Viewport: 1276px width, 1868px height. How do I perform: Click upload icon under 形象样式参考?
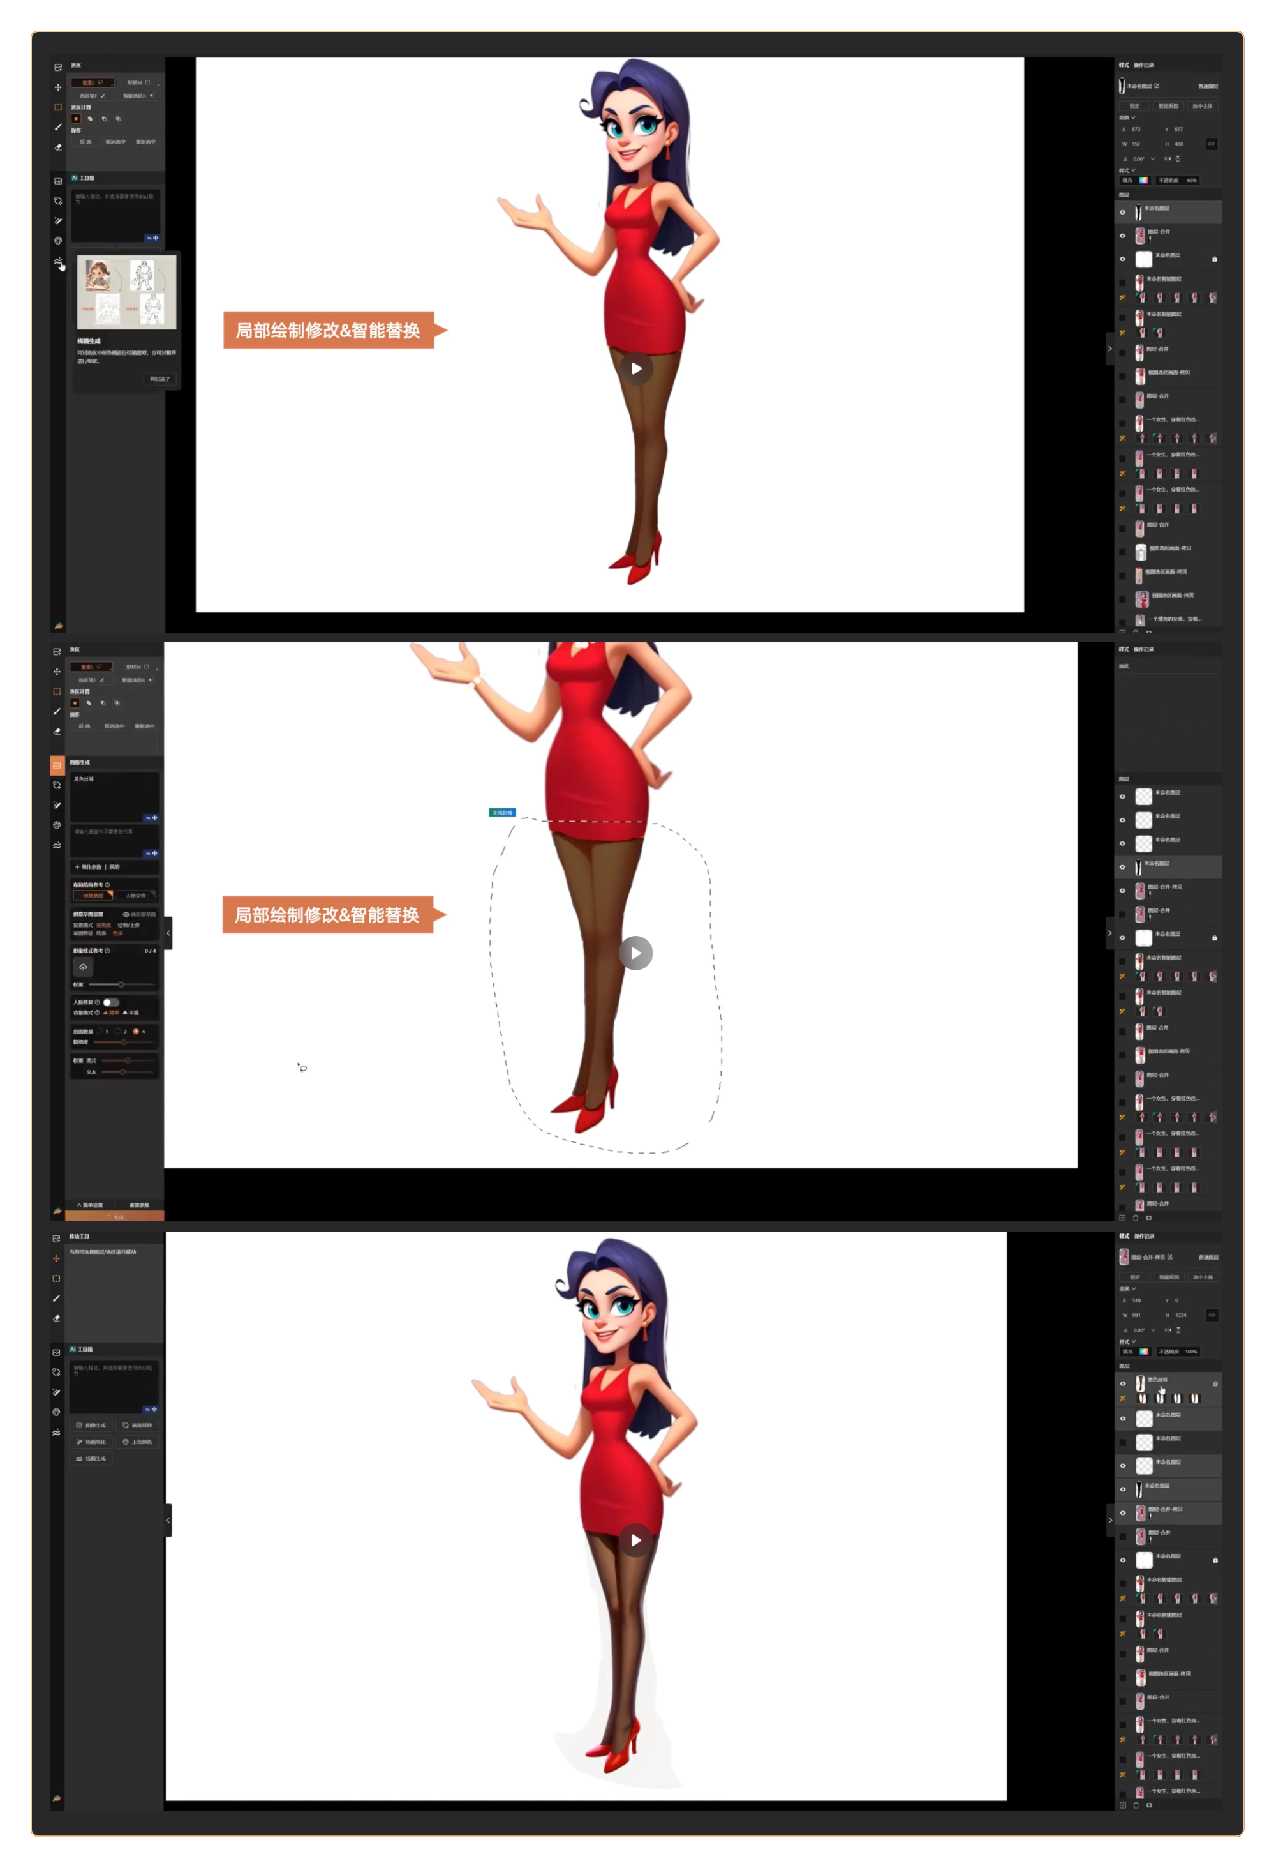[83, 967]
